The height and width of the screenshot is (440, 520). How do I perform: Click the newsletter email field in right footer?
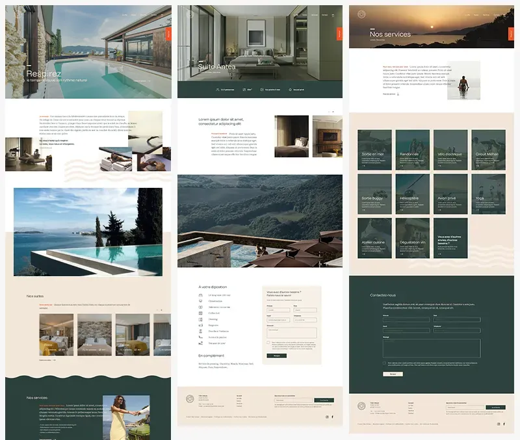[465, 408]
